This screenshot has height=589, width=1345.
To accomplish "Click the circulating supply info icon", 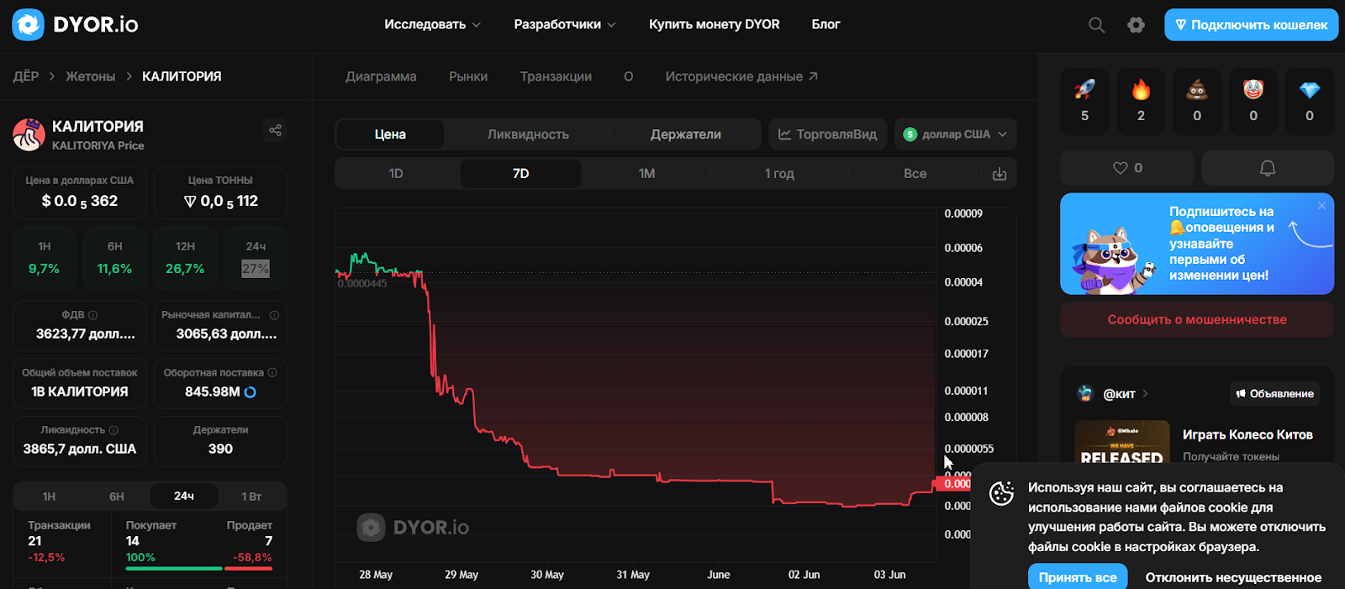I will [x=272, y=372].
